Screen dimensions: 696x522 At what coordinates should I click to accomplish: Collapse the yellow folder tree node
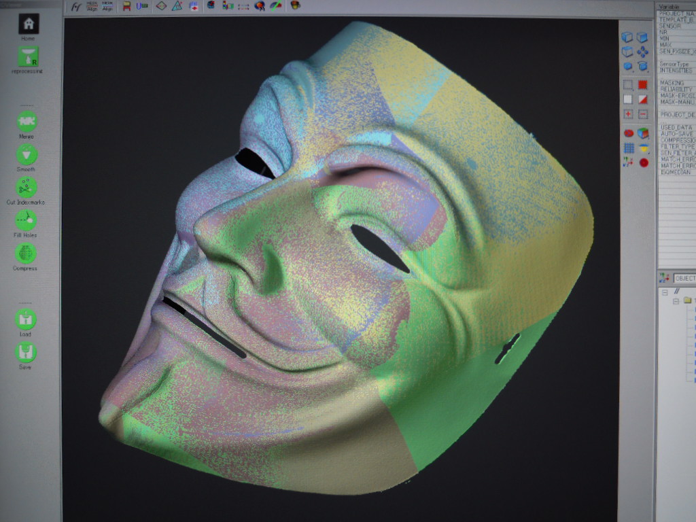pyautogui.click(x=676, y=301)
